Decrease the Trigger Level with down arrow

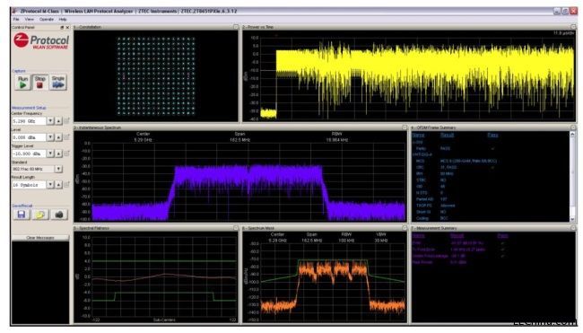pos(50,153)
